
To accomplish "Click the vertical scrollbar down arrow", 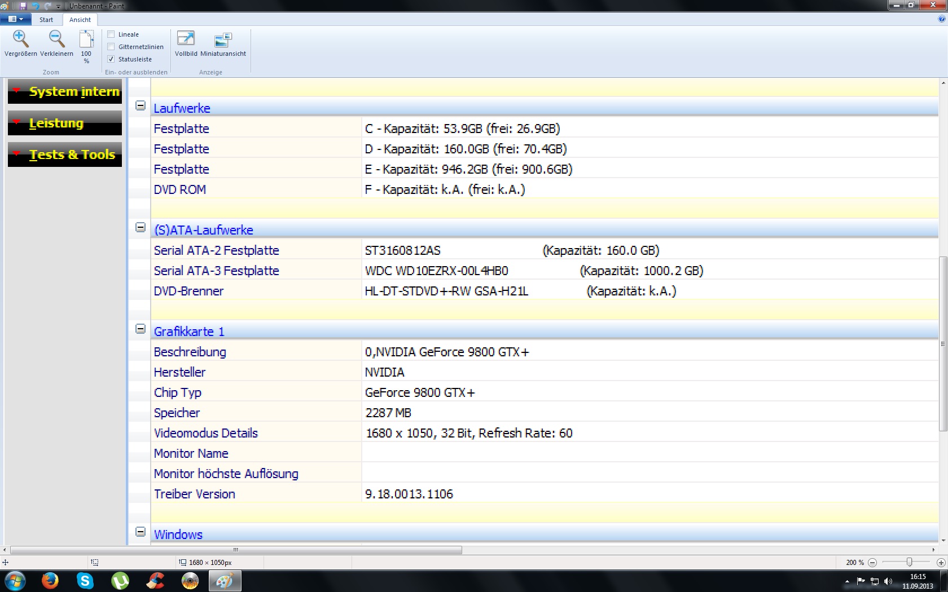I will [x=943, y=540].
